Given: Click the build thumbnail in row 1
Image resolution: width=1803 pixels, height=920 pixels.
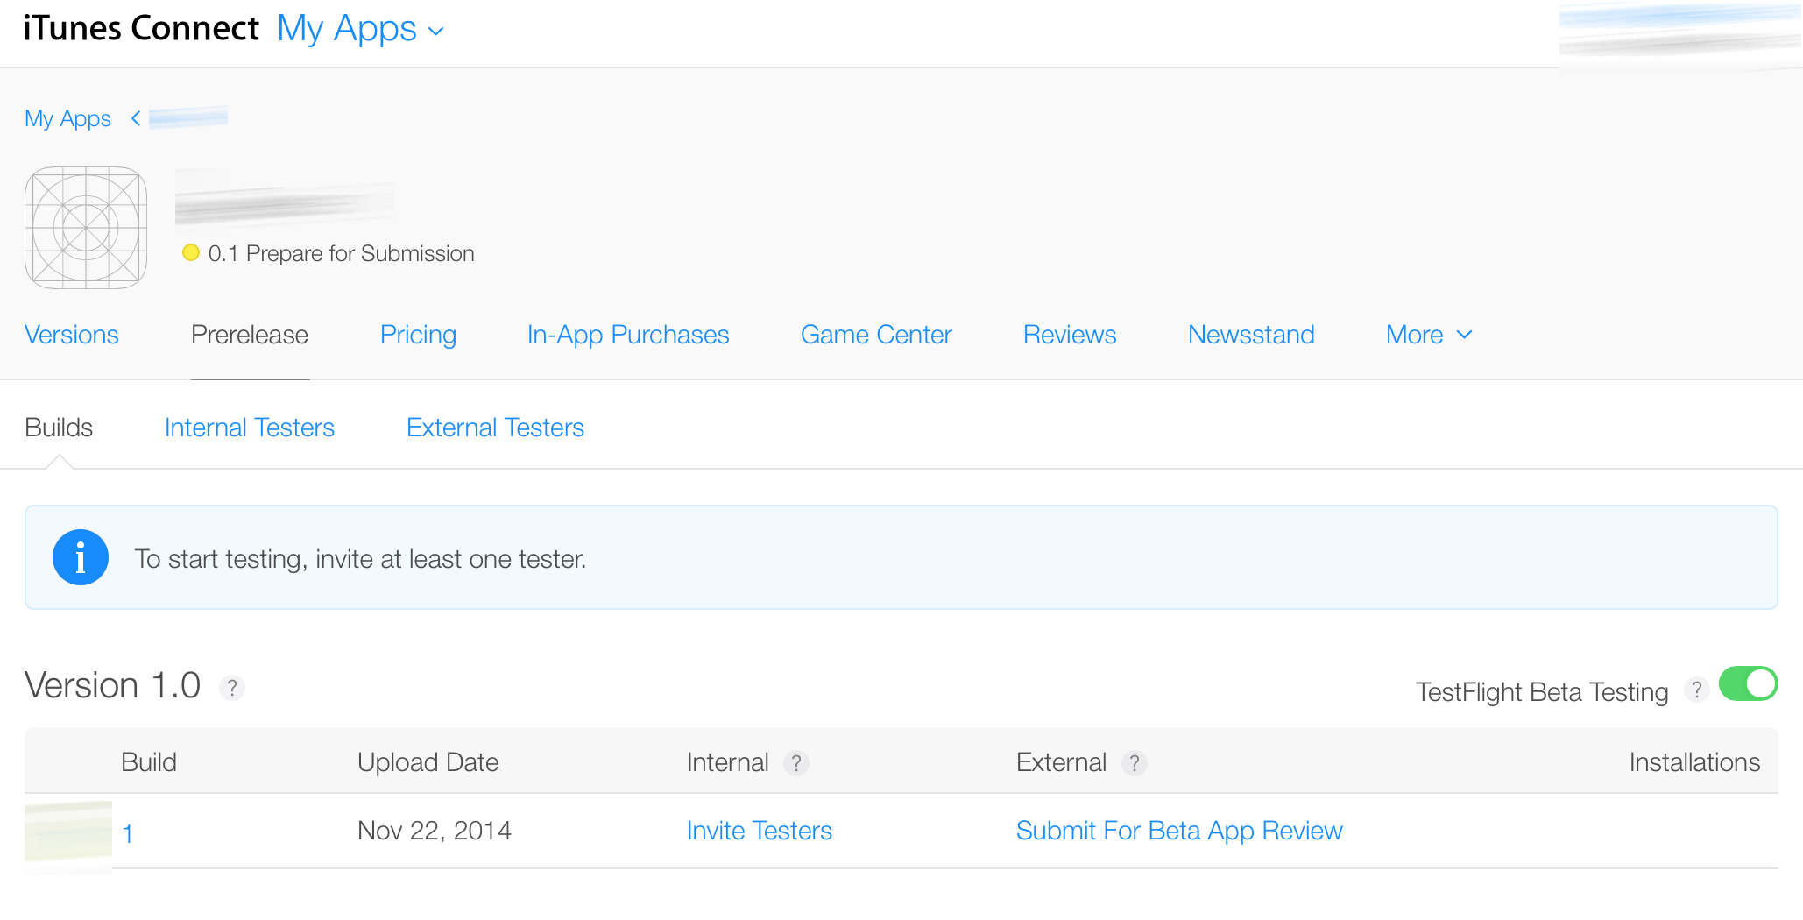Looking at the screenshot, I should [x=68, y=836].
